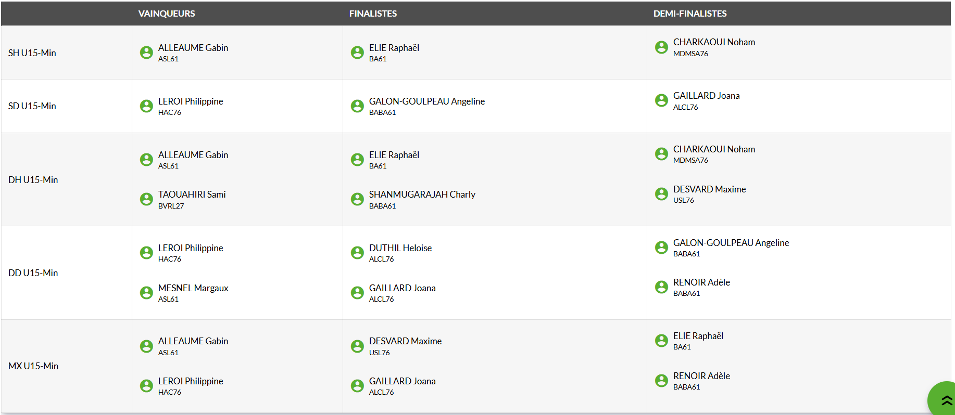Open DESVARD Maxime link in DH U15-Min row

[709, 189]
